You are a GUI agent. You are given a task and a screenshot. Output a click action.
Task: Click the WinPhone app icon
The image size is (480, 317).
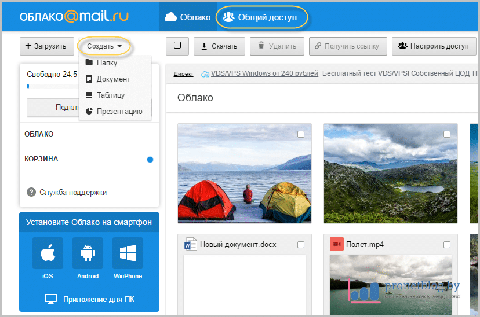pos(128,253)
